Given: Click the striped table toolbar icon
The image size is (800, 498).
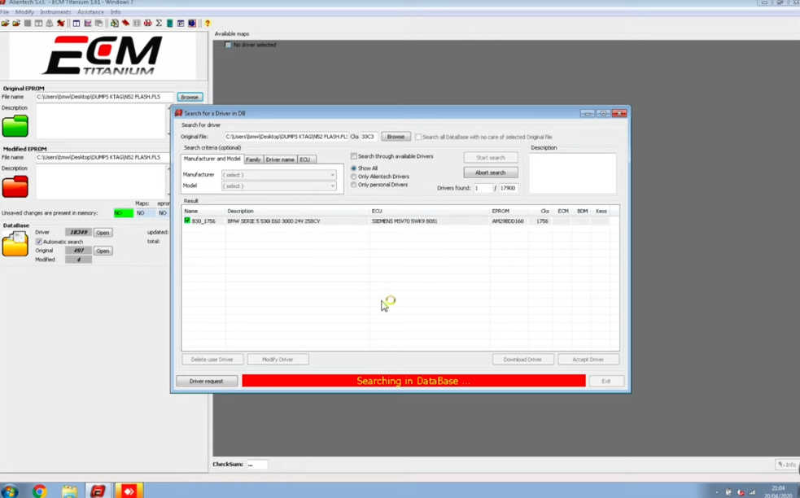Looking at the screenshot, I should coord(87,24).
